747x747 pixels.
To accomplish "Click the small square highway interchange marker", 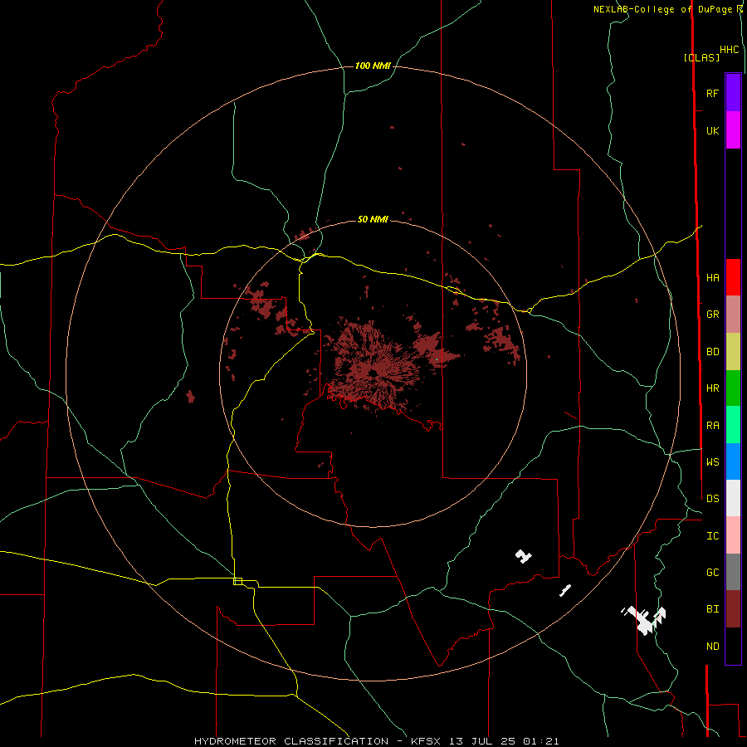I will pyautogui.click(x=237, y=581).
